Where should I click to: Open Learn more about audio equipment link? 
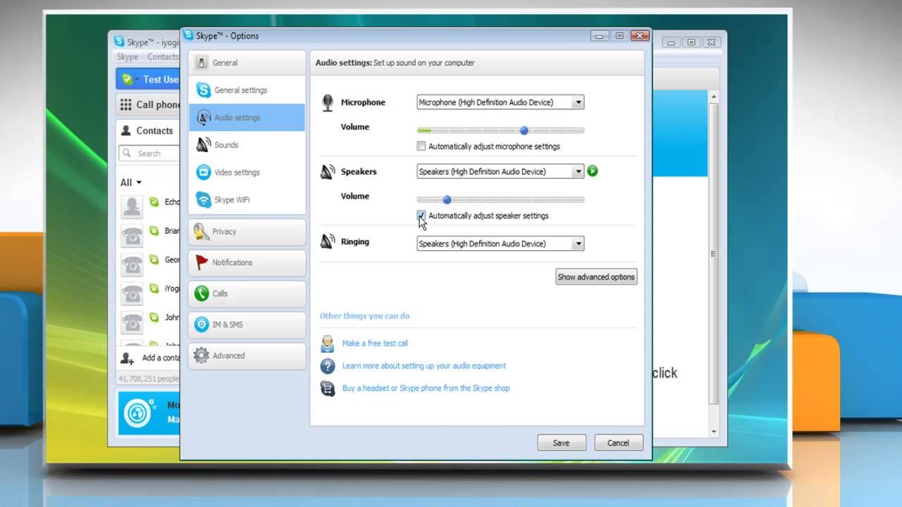tap(424, 366)
